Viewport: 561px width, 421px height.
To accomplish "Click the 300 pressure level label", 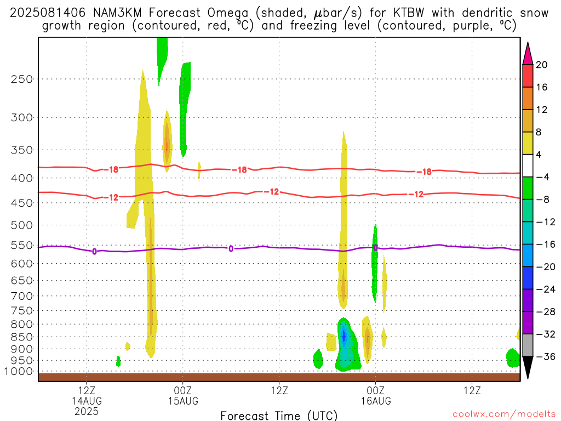I will pyautogui.click(x=22, y=117).
